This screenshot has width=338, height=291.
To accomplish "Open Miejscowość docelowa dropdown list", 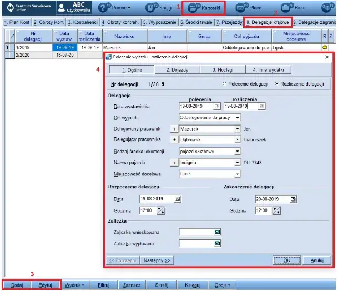I will 238,173.
